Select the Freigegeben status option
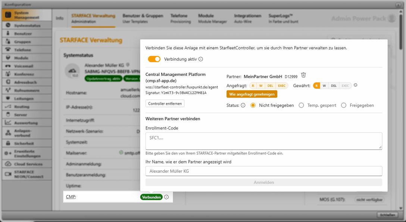Screen dimensions: 406x222 point(344,105)
